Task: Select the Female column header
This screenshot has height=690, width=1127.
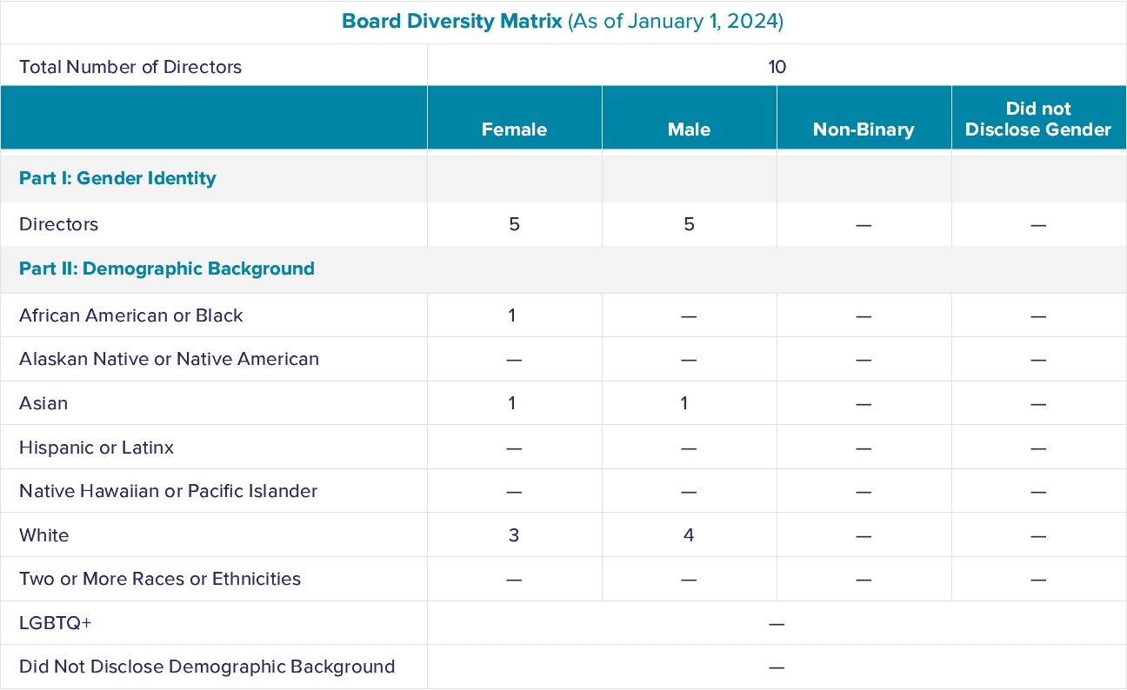Action: [514, 129]
